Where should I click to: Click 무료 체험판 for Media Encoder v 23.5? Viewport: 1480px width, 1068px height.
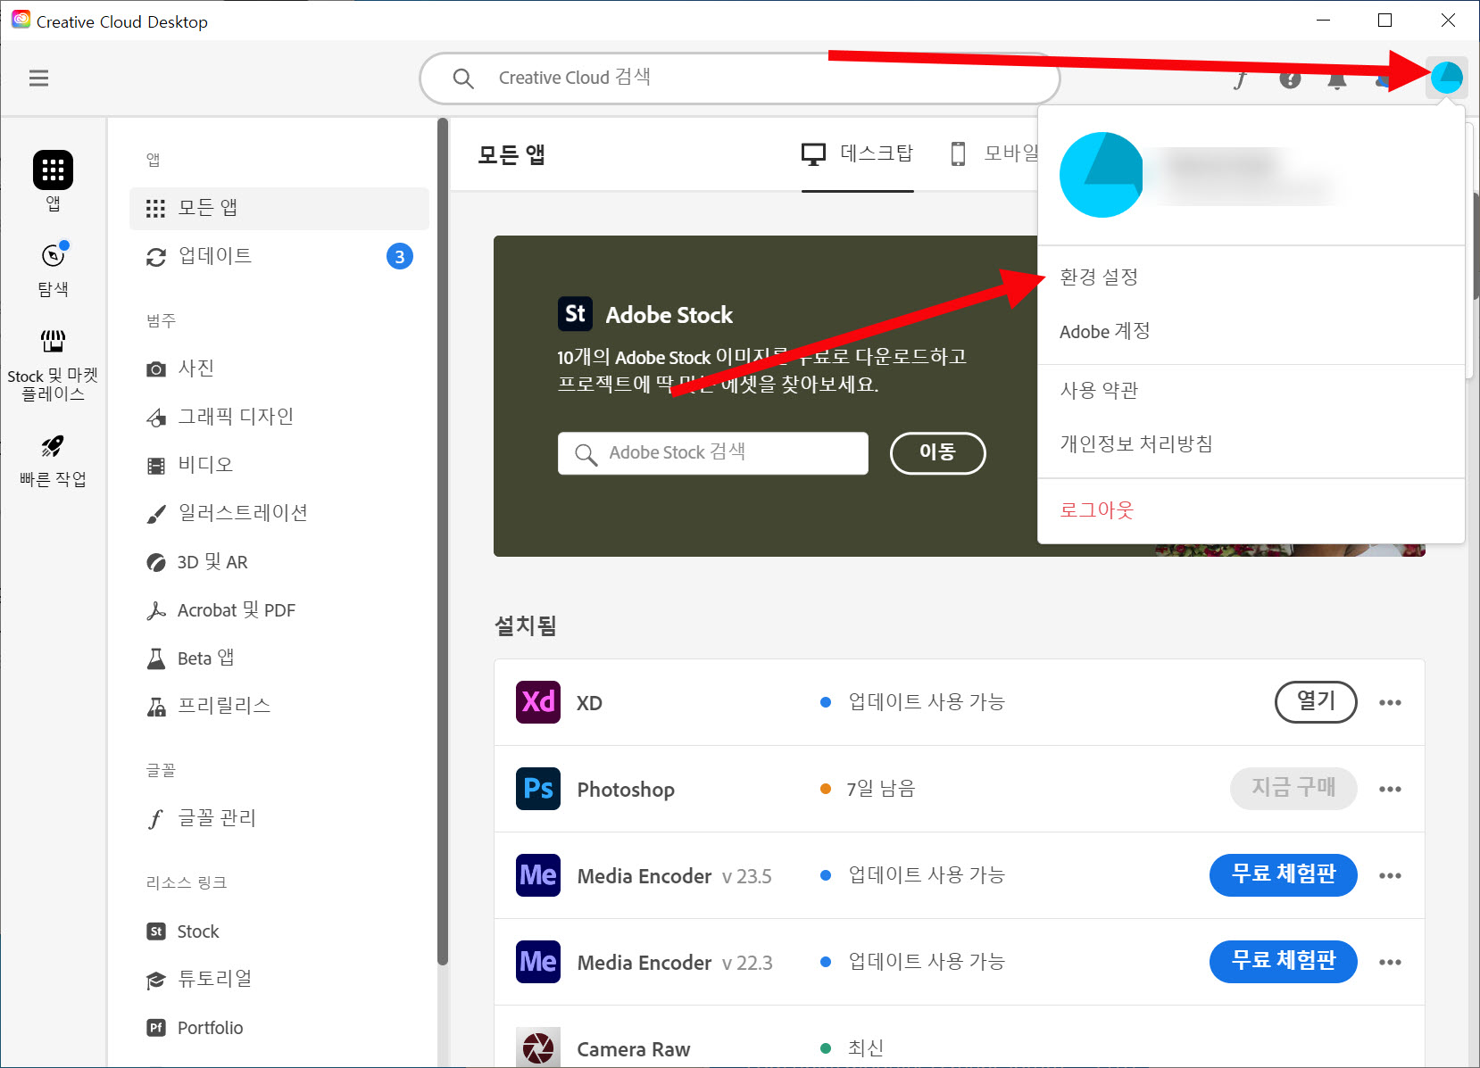click(x=1283, y=874)
